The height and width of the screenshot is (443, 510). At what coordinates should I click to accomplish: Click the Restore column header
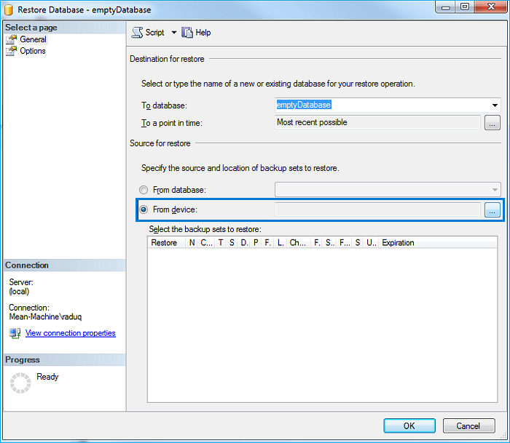[167, 243]
